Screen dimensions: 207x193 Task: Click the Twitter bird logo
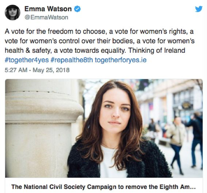[199, 9]
